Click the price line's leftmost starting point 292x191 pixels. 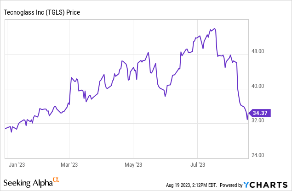coord(5,129)
